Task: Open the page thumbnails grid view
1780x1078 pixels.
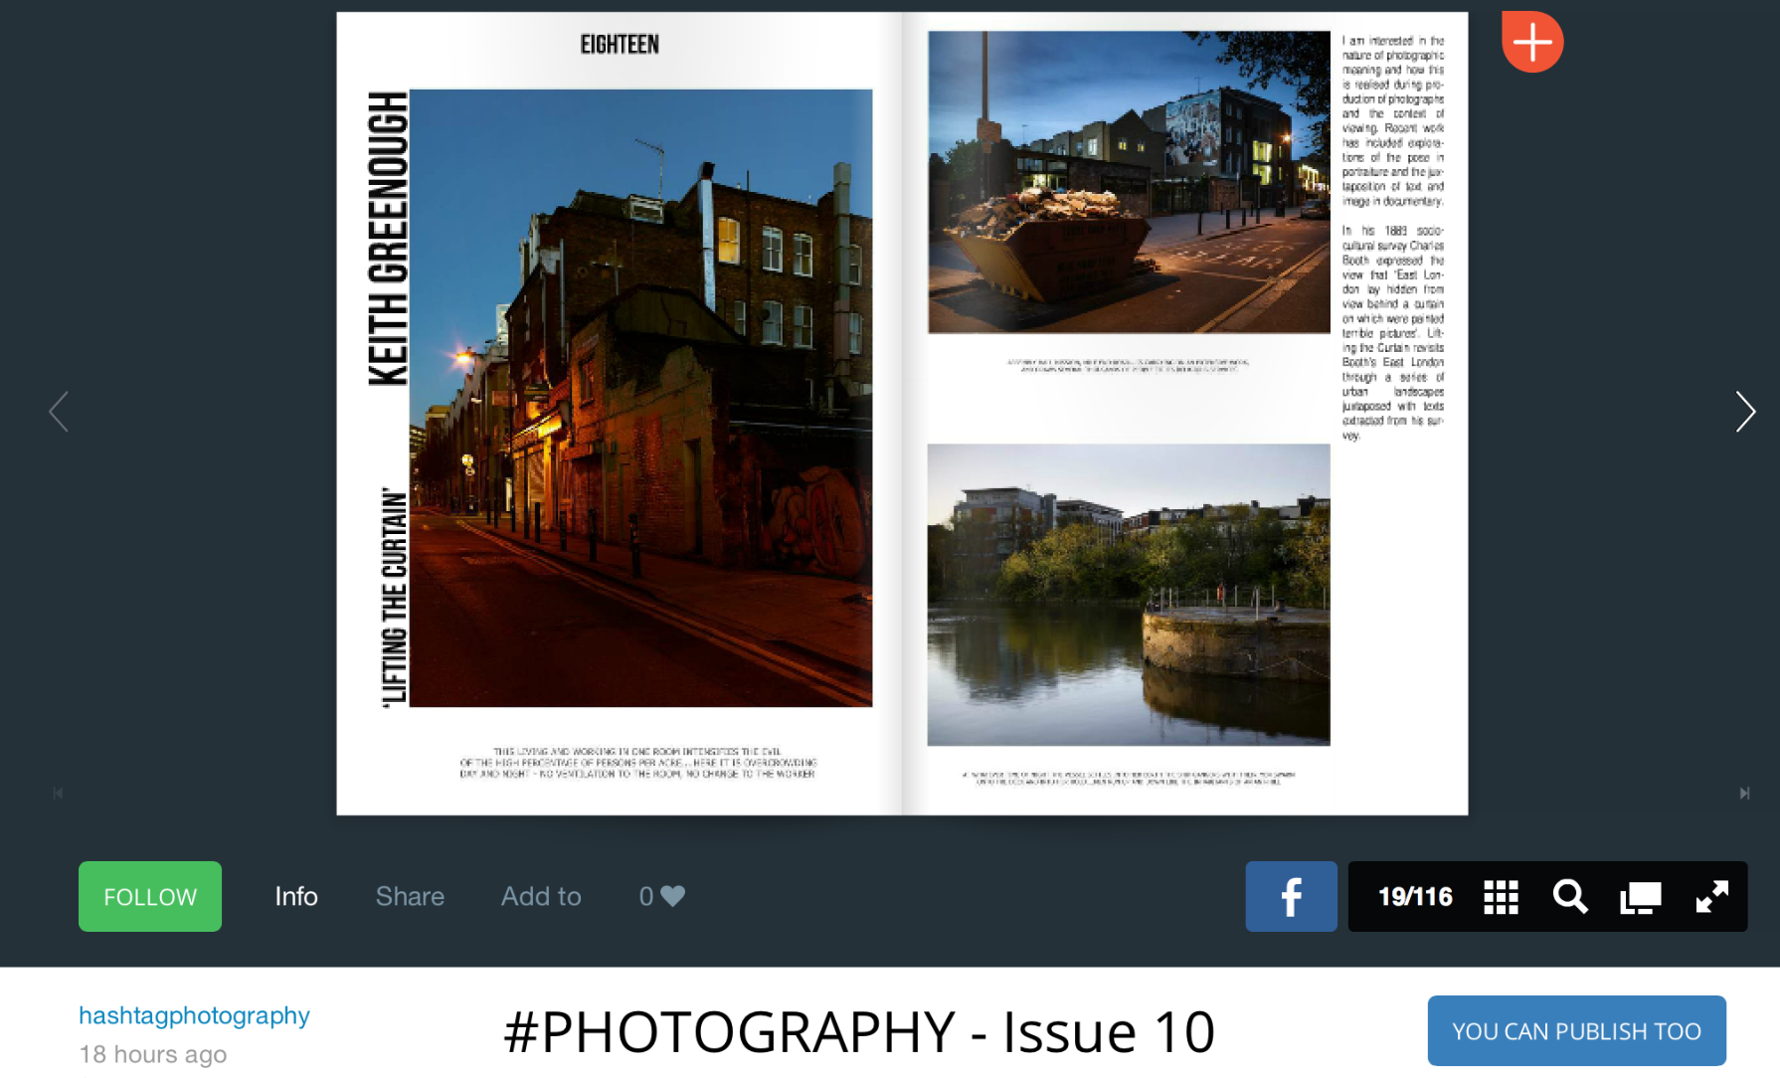Action: (1501, 897)
